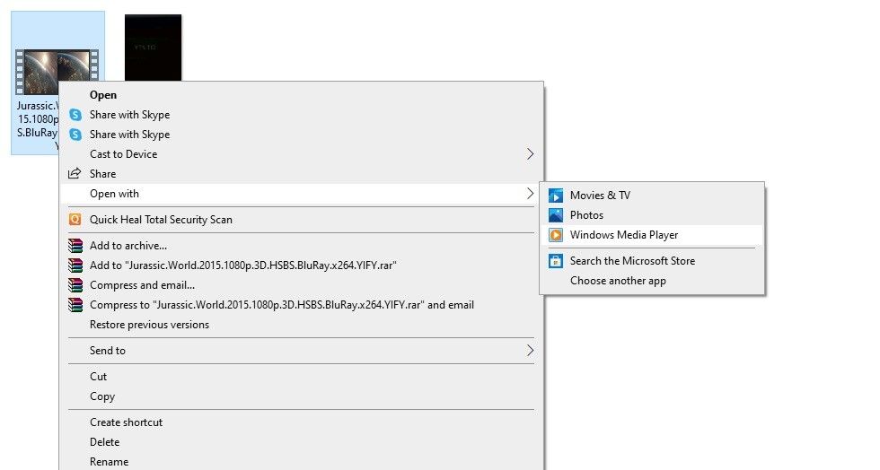Select Create shortcut entry
880x470 pixels.
pyautogui.click(x=302, y=422)
